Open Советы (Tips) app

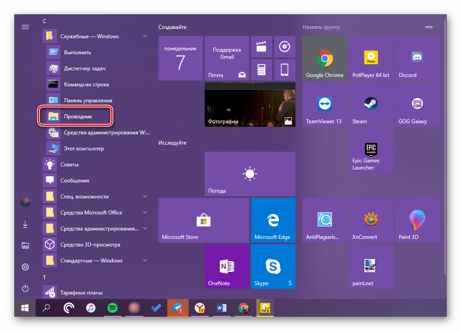point(97,165)
